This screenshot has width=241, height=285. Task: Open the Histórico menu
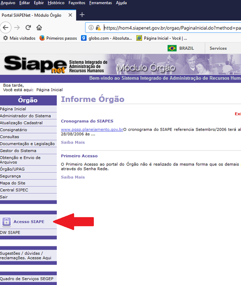pos(56,3)
